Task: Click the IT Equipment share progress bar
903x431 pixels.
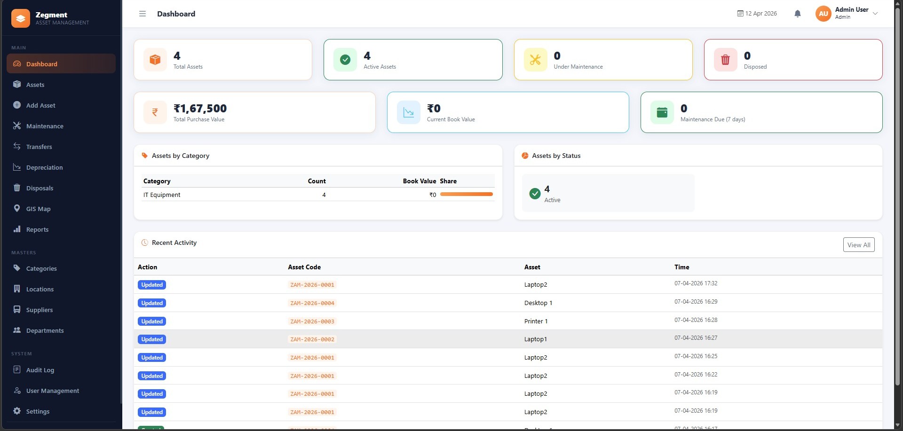Action: click(466, 194)
